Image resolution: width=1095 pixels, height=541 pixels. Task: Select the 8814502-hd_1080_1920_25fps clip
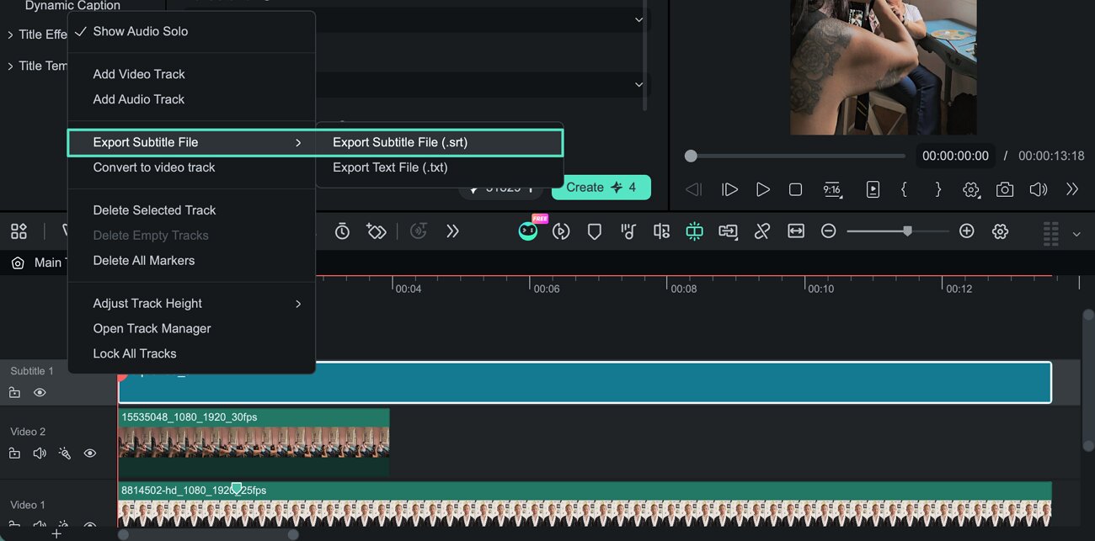(x=585, y=505)
